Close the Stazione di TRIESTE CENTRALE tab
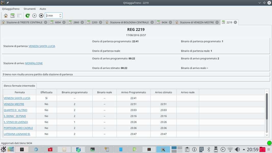Image resolution: width=272 pixels, height=153 pixels. pyautogui.click(x=46, y=22)
